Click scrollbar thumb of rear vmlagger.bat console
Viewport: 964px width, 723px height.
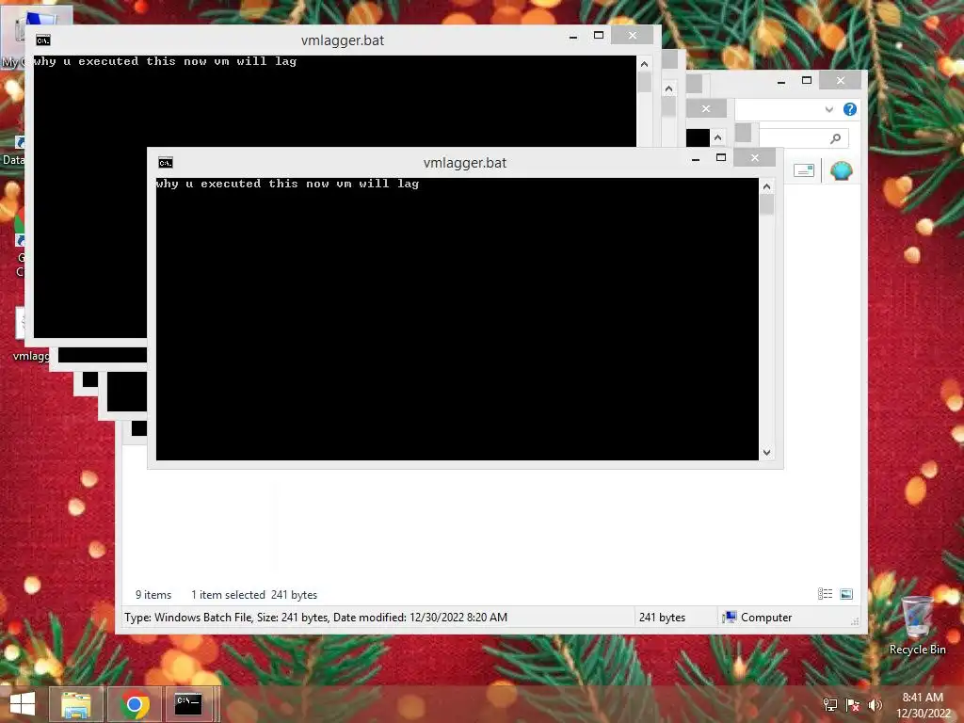pos(644,82)
